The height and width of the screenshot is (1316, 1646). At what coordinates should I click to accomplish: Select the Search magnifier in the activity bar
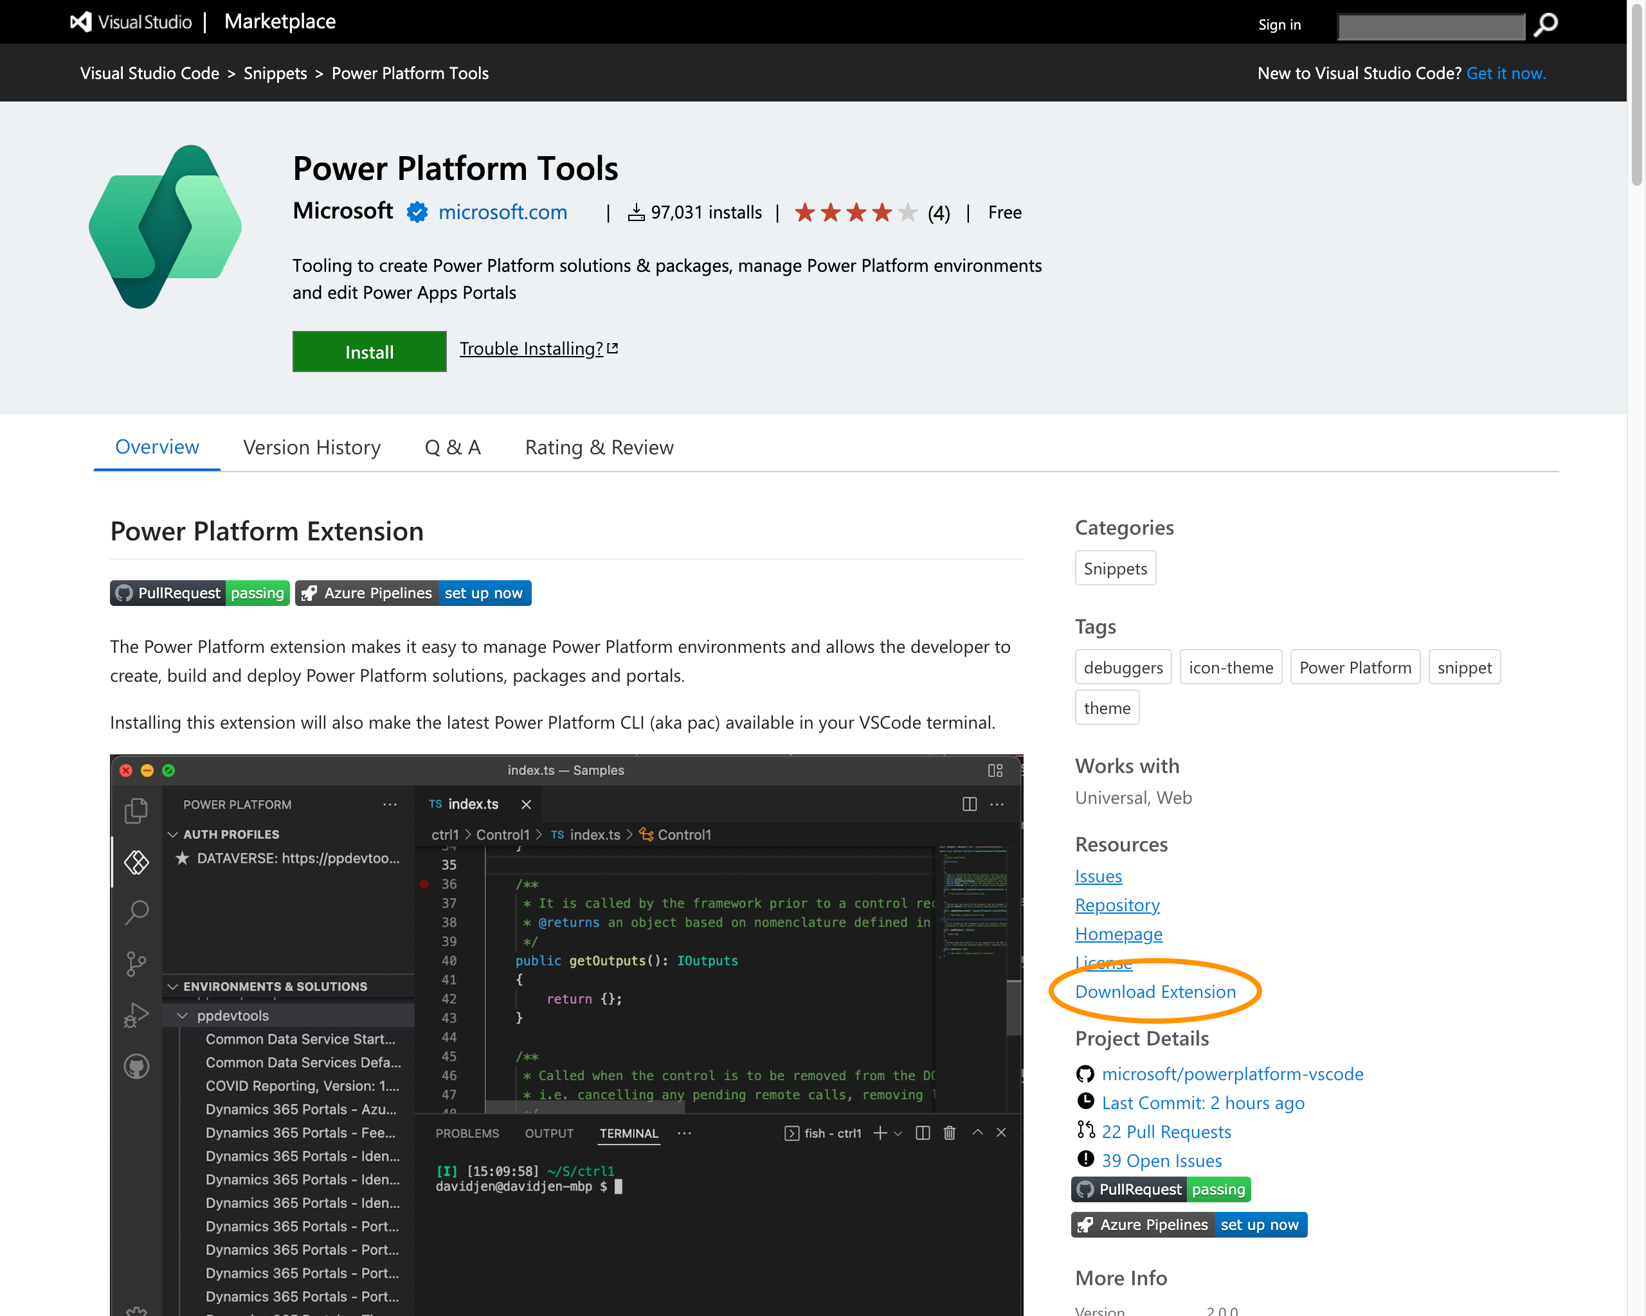136,912
